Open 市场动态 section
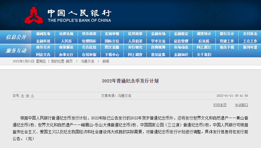The image size is (261, 148). tap(181, 47)
